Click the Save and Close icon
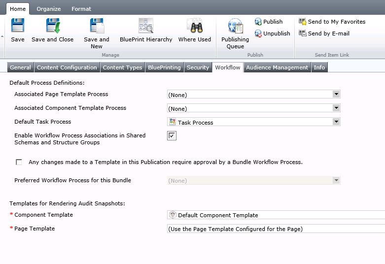This screenshot has height=264, width=385. (52, 26)
